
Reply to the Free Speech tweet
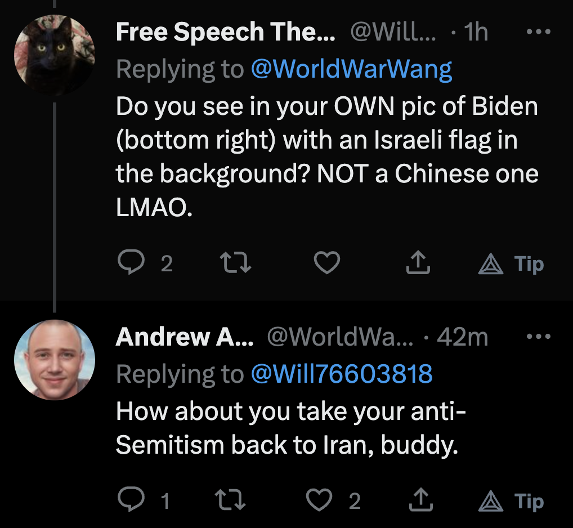(x=130, y=263)
